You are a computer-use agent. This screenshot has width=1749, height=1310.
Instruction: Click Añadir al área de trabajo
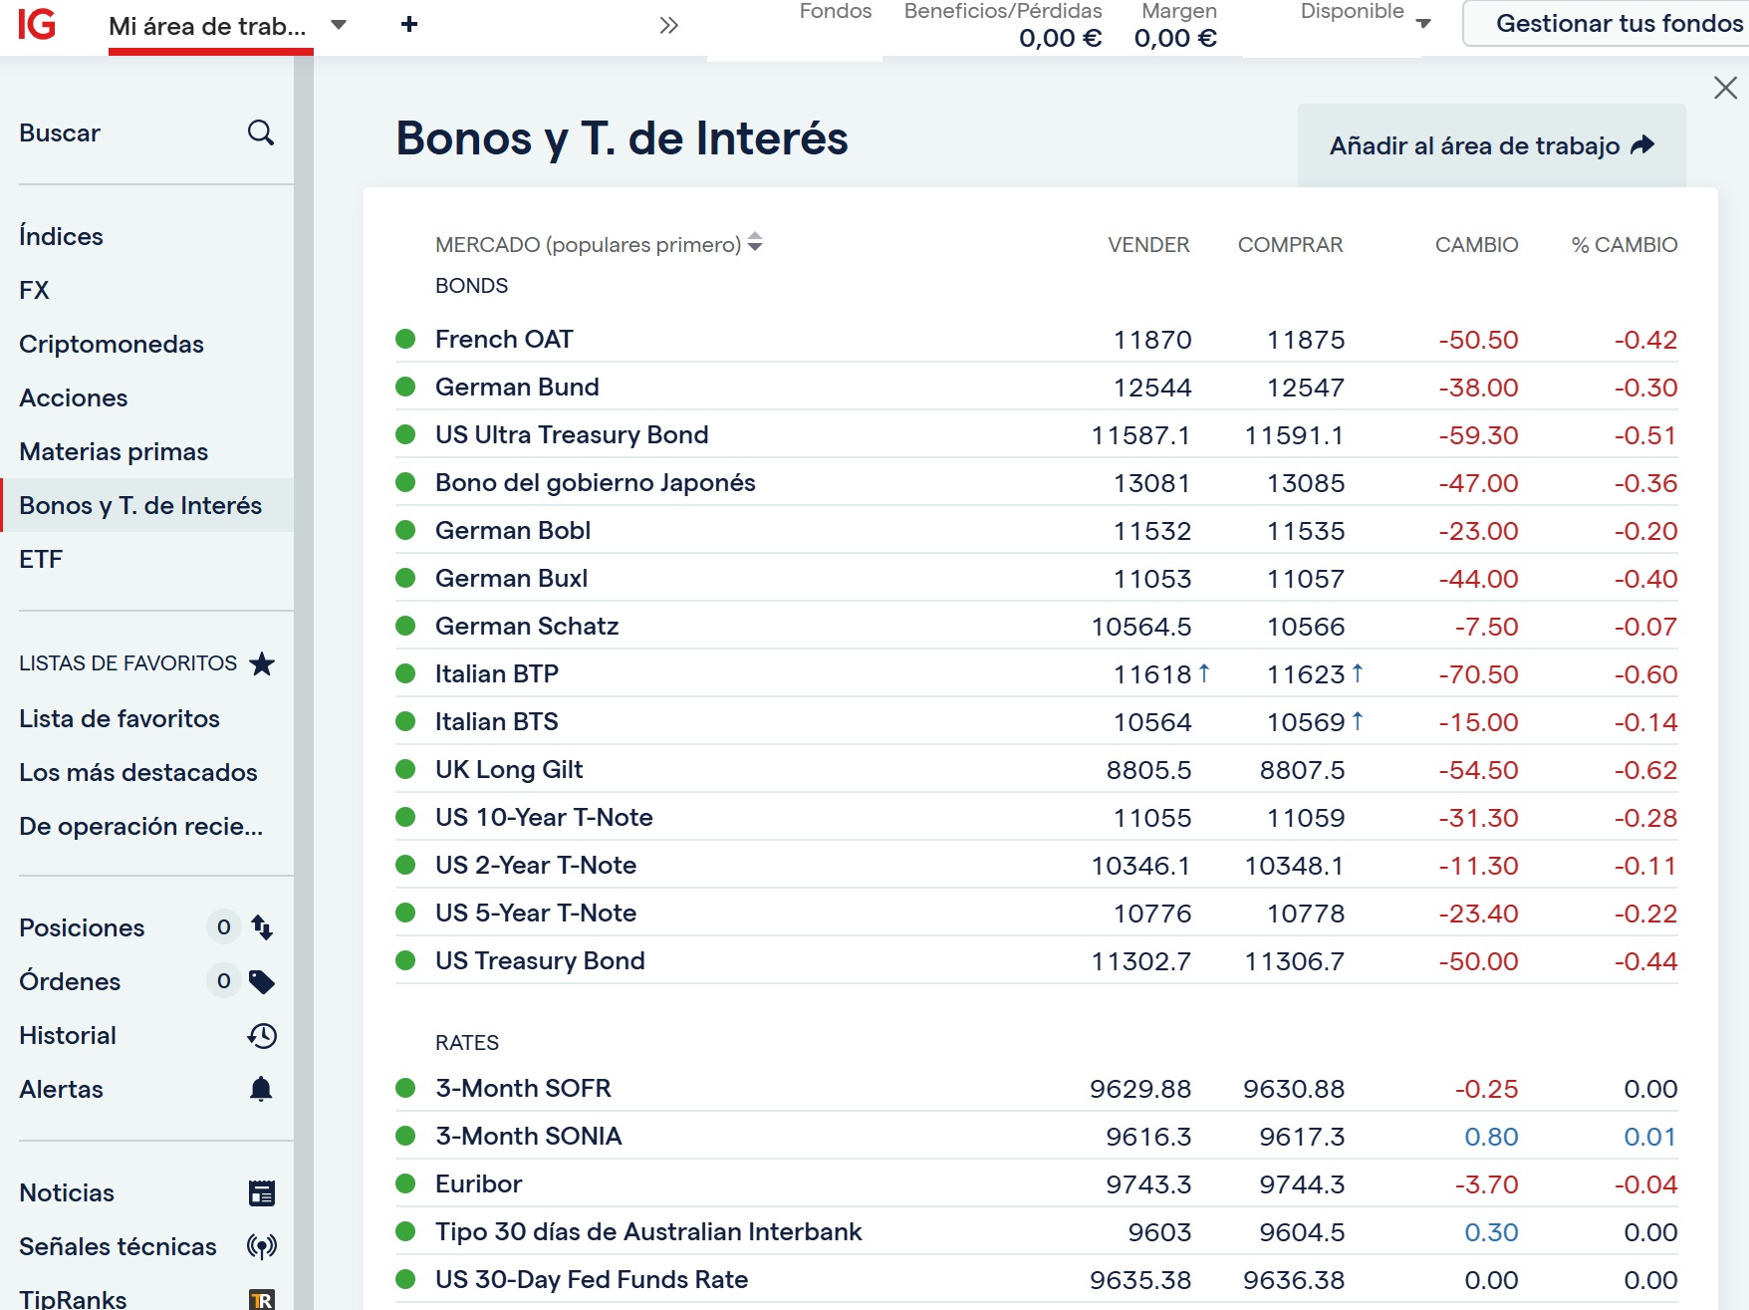click(1492, 145)
